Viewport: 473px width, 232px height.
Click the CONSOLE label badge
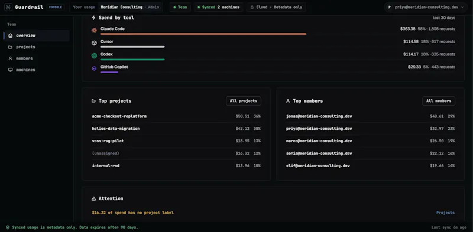(55, 7)
